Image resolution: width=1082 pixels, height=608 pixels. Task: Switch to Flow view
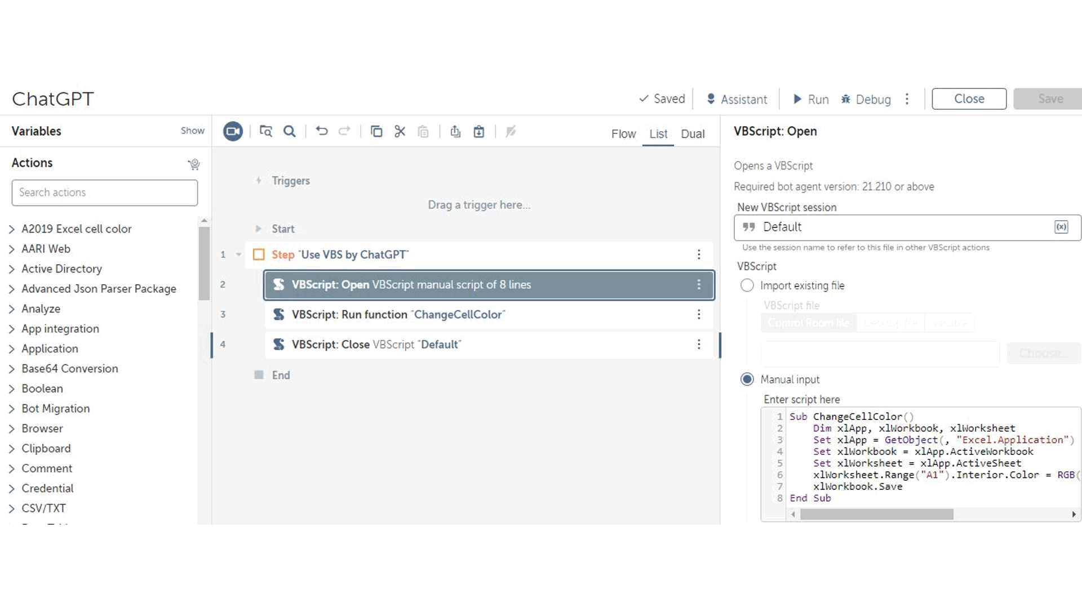pyautogui.click(x=623, y=134)
